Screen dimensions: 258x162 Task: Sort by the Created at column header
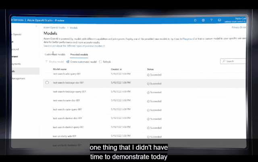coord(117,70)
